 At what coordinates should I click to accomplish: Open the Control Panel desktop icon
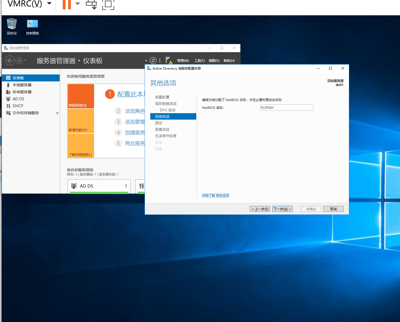pyautogui.click(x=32, y=26)
